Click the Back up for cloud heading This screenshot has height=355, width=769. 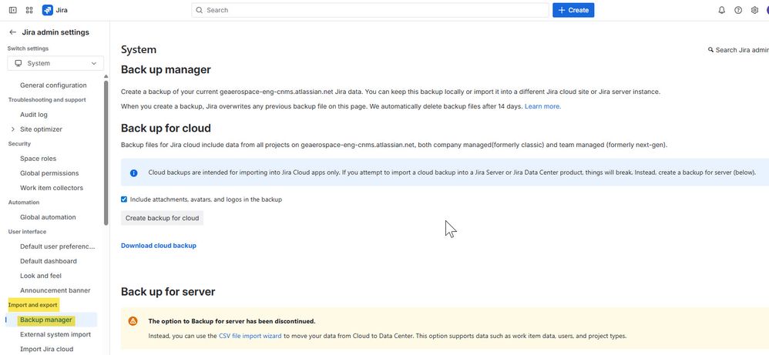[166, 128]
